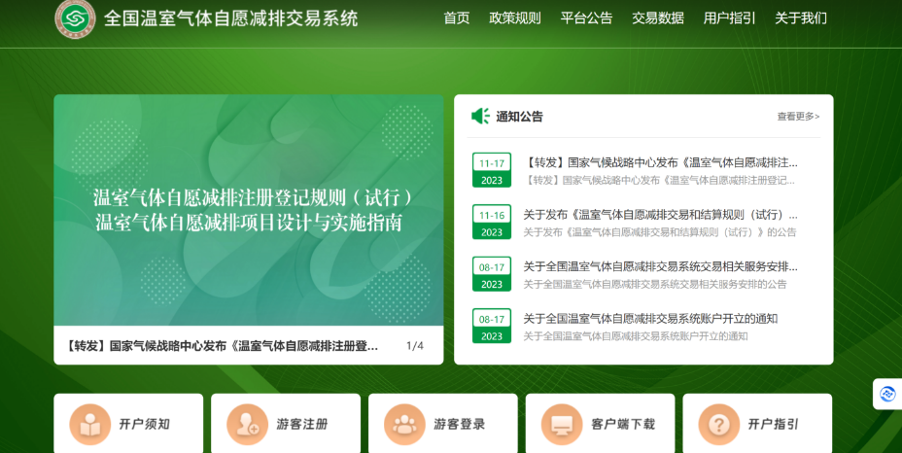Open the 政策规则 menu item
902x453 pixels.
click(x=515, y=18)
